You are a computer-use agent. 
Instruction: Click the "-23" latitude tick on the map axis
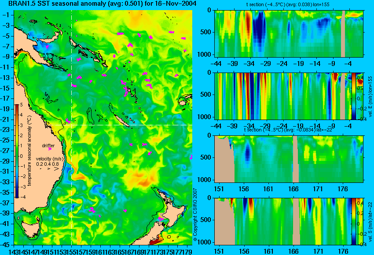tap(6, 130)
